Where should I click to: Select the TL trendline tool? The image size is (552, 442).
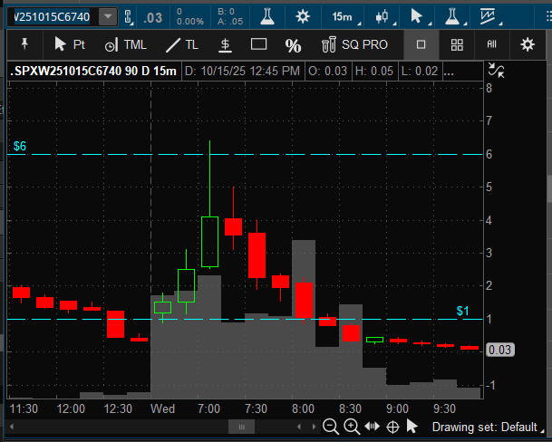[182, 44]
